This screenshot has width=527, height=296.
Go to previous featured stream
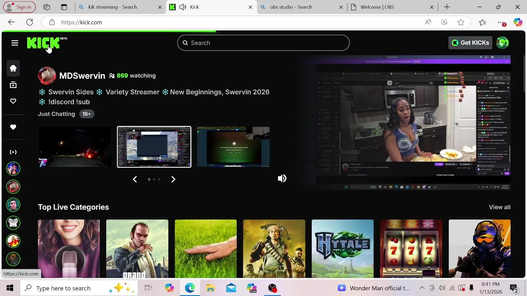135,179
